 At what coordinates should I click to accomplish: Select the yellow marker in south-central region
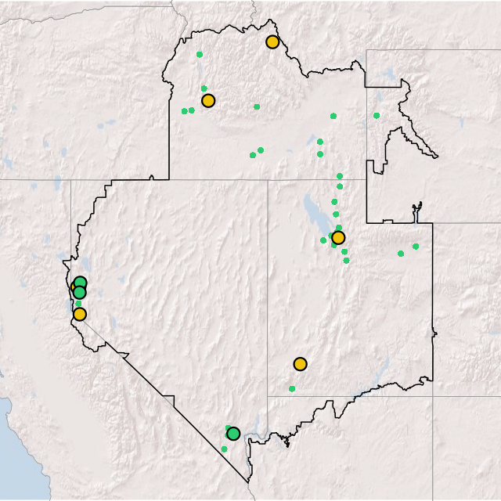pyautogui.click(x=300, y=364)
